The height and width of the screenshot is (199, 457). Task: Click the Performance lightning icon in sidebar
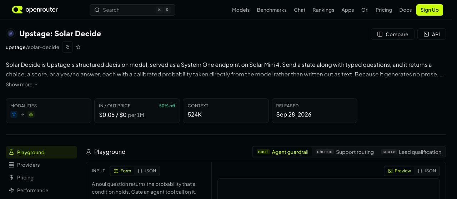click(11, 190)
